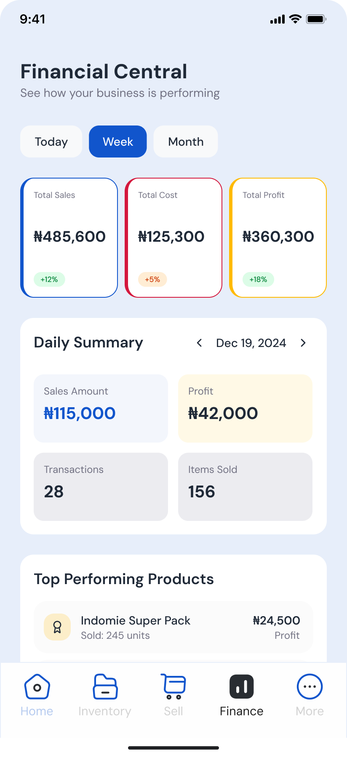Go to previous day with left chevron
Image resolution: width=347 pixels, height=758 pixels.
200,343
